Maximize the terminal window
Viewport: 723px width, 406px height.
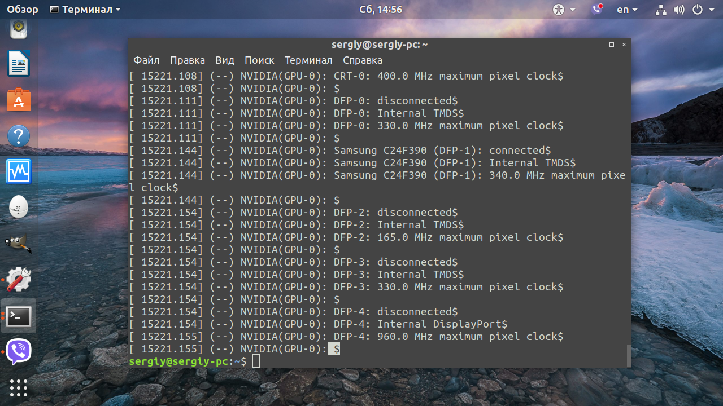(611, 45)
